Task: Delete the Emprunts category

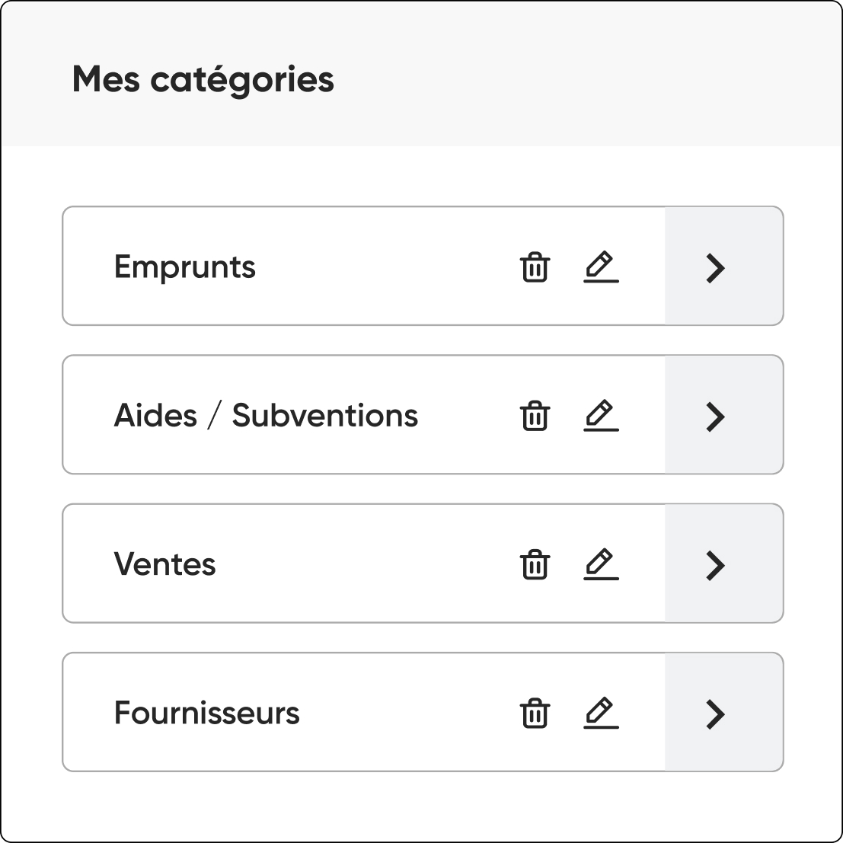Action: 535,267
